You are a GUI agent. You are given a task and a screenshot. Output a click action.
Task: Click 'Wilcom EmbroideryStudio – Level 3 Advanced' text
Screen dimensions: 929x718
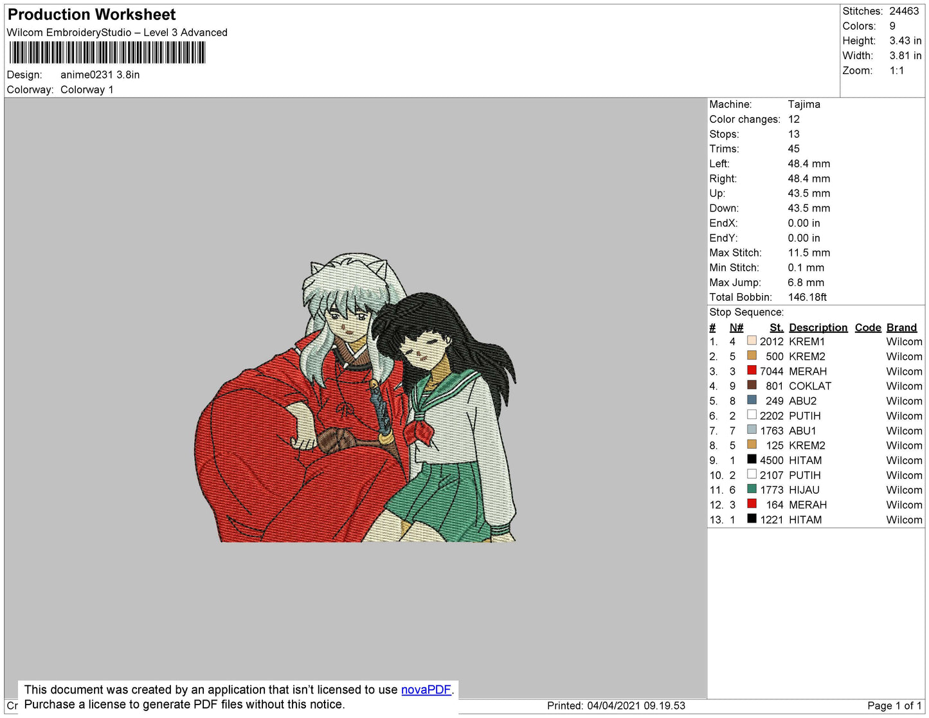point(117,32)
